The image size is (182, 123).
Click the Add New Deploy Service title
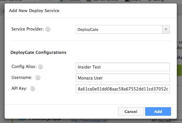(x=34, y=11)
